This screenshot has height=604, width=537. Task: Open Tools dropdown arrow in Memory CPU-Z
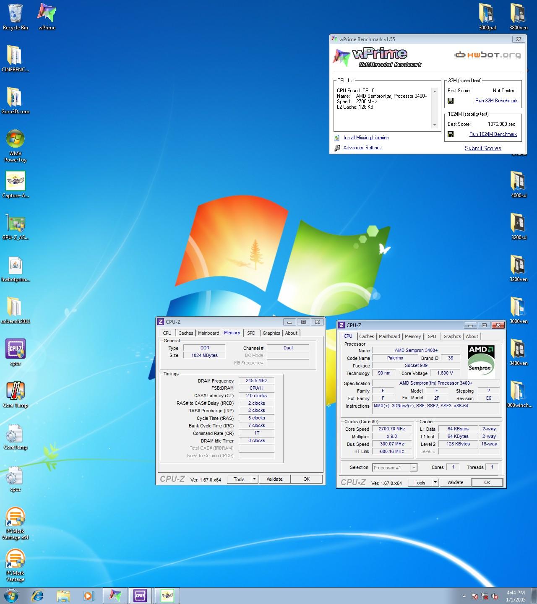coord(254,479)
